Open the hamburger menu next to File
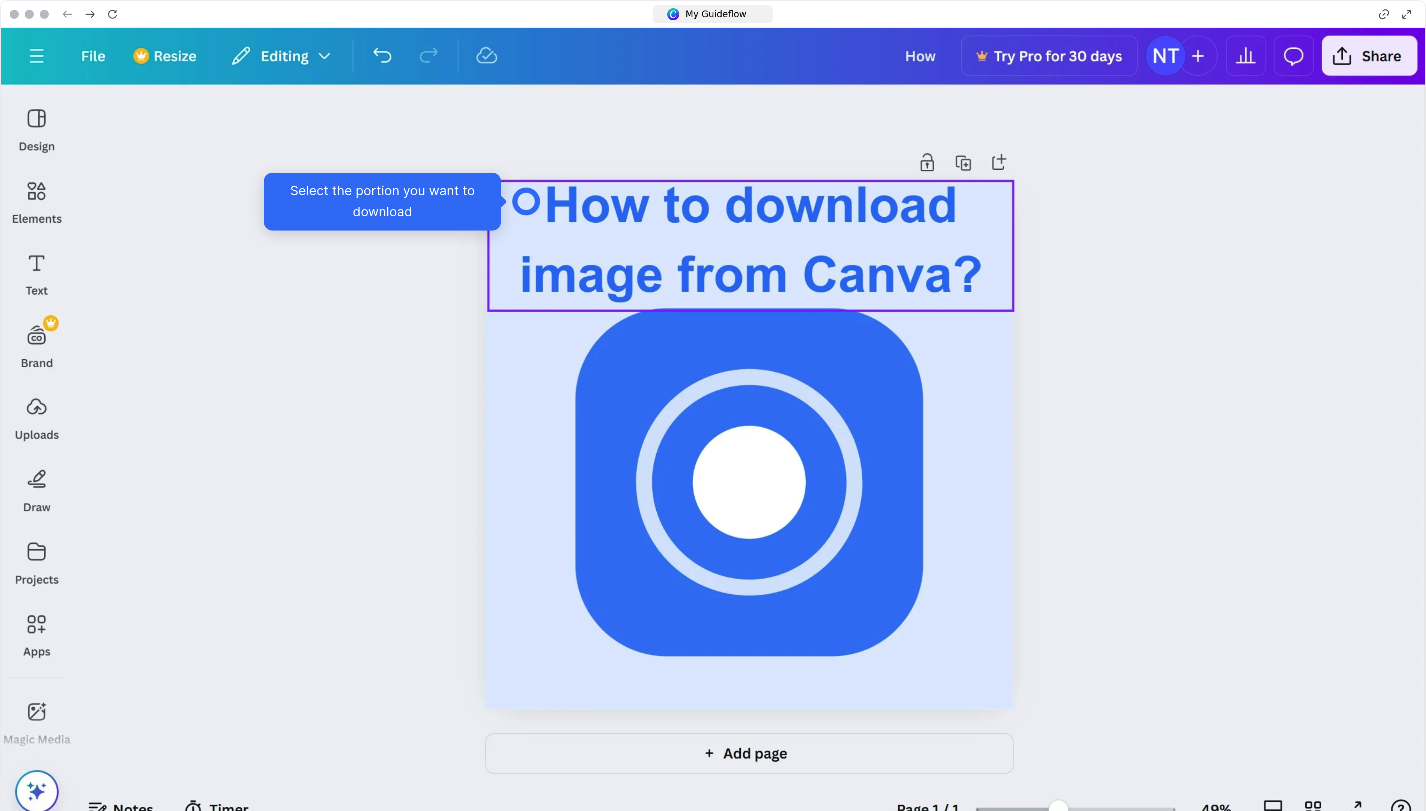This screenshot has height=811, width=1426. [x=37, y=56]
